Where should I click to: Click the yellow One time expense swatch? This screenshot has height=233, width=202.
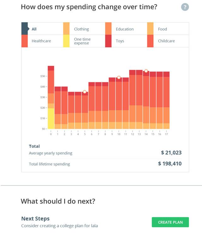click(x=66, y=41)
